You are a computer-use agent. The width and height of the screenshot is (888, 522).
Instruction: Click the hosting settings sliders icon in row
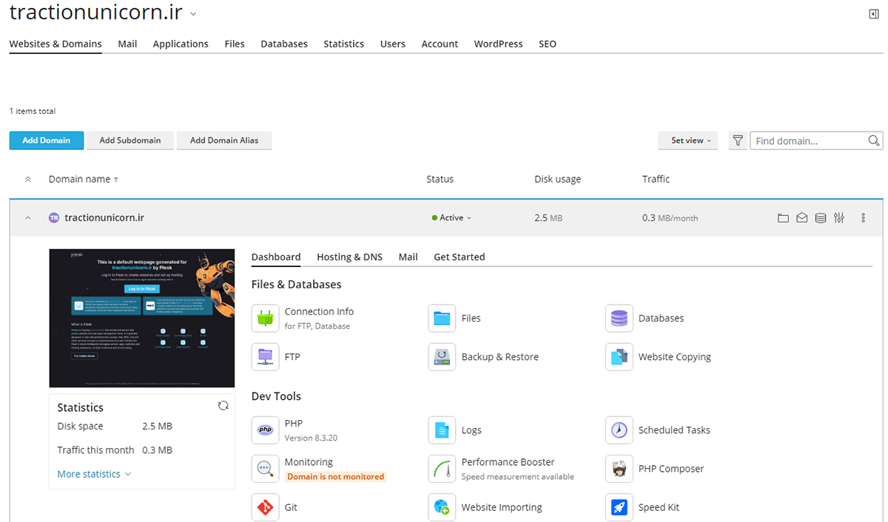click(838, 218)
